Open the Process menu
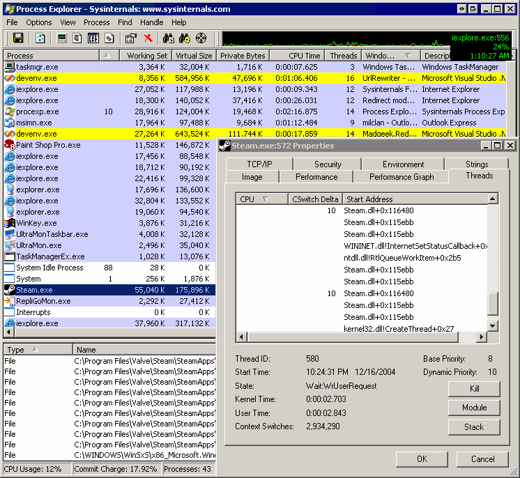Viewport: 520px width, 478px height. click(96, 22)
